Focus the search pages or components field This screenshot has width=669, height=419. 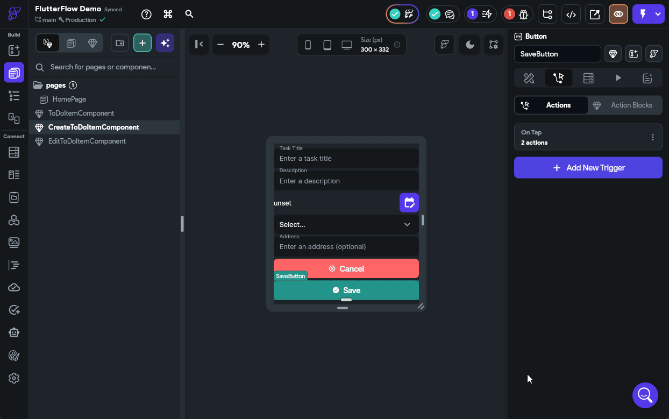(x=104, y=67)
